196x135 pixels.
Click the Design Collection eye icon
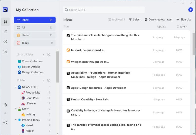(19, 72)
